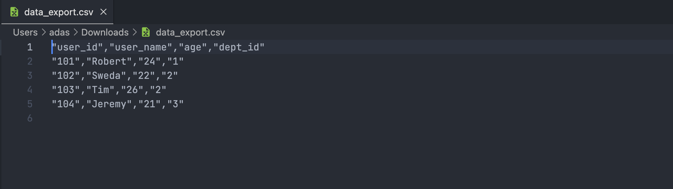
Task: Open the adas breadcrumb folder
Action: pos(59,32)
